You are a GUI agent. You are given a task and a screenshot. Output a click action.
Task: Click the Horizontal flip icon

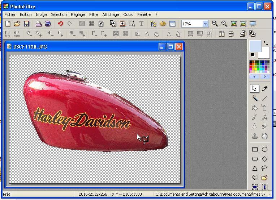pyautogui.click(x=221, y=34)
